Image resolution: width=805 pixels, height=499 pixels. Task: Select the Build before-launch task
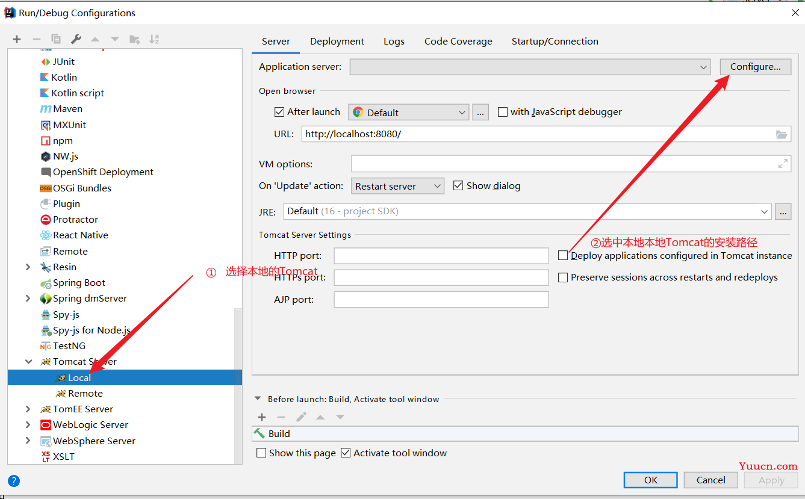pos(525,433)
